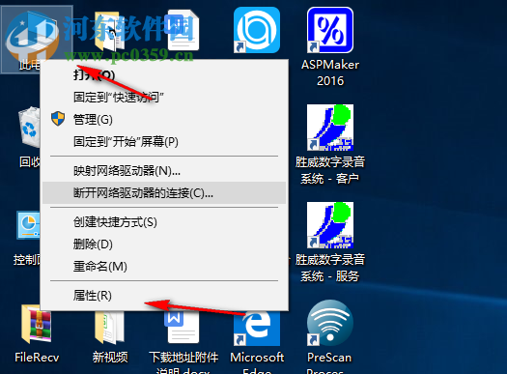This screenshot has height=374, width=507.
Task: Select the Control Panel desktop icon
Action: click(x=28, y=226)
